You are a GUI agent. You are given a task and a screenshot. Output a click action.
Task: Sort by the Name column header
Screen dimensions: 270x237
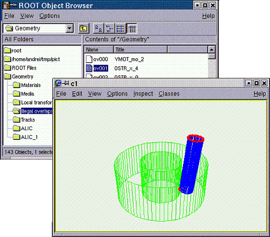click(x=99, y=50)
